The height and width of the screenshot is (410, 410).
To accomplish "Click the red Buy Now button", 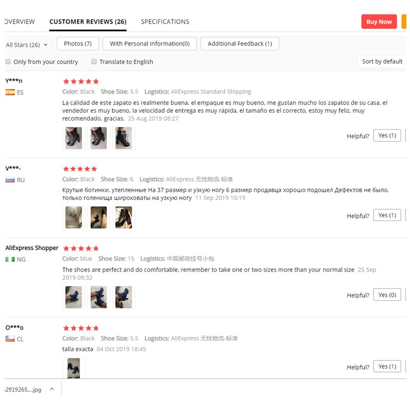I will pos(379,22).
